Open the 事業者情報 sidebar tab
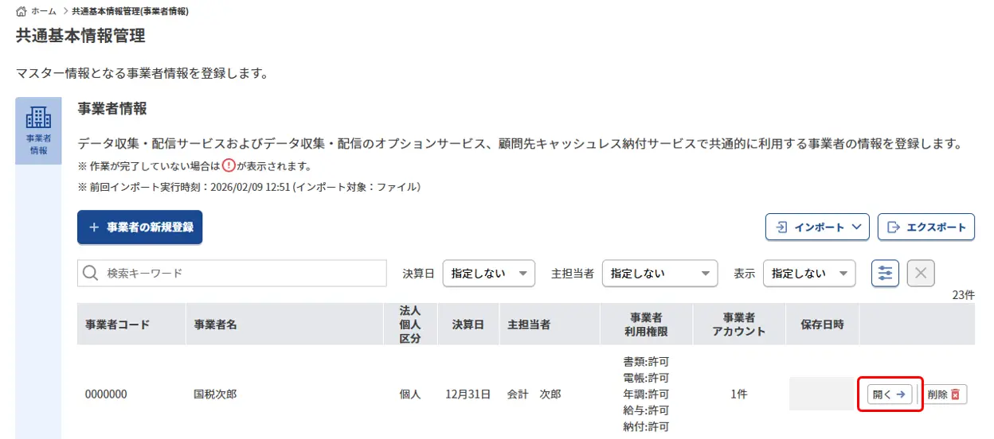 (38, 130)
